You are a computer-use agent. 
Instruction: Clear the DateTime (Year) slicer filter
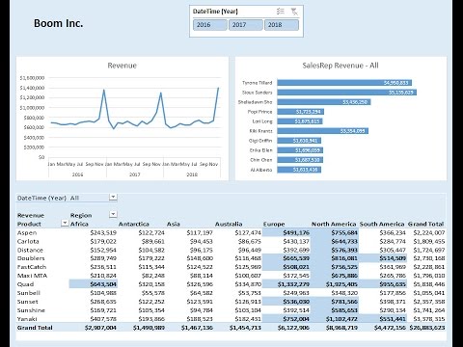[294, 12]
